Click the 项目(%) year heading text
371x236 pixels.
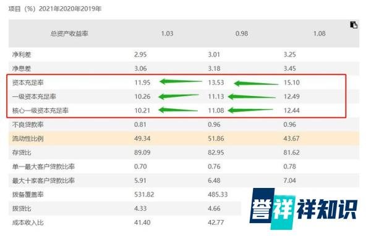55,9
